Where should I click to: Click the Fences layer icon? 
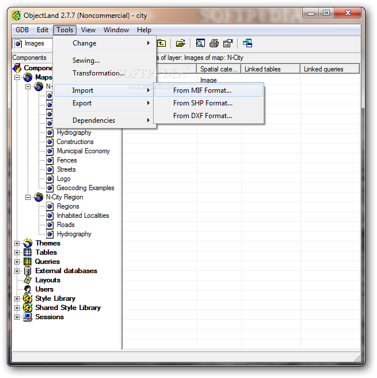[50, 160]
